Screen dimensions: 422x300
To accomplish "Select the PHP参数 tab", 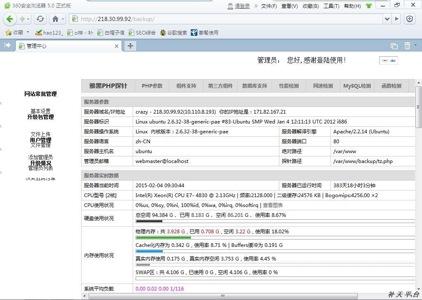I will tap(152, 86).
